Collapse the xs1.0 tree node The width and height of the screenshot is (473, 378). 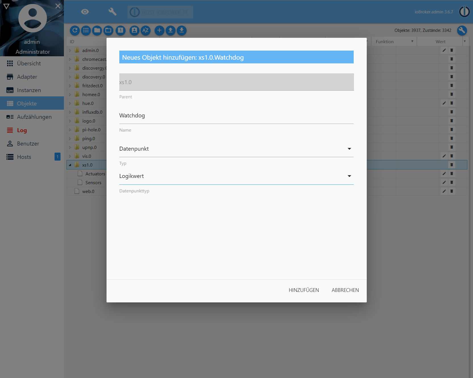pyautogui.click(x=70, y=165)
